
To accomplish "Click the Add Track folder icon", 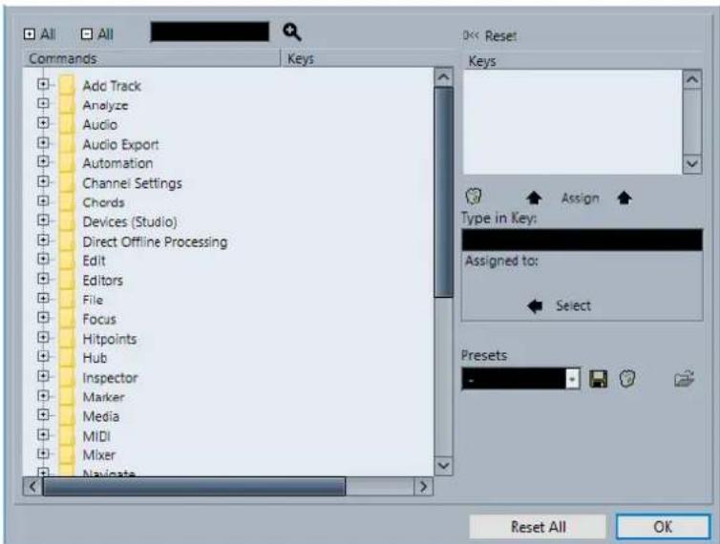I will coord(67,85).
